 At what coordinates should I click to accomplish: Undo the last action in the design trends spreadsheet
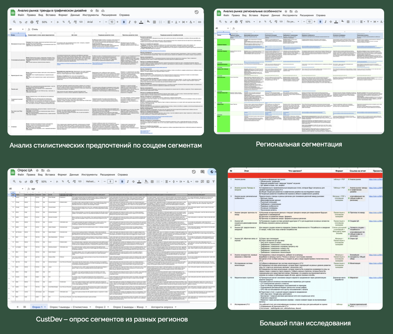coord(21,22)
